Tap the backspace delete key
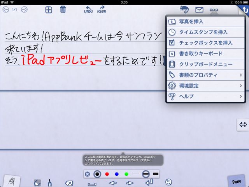249x187 pixels. 69,183
